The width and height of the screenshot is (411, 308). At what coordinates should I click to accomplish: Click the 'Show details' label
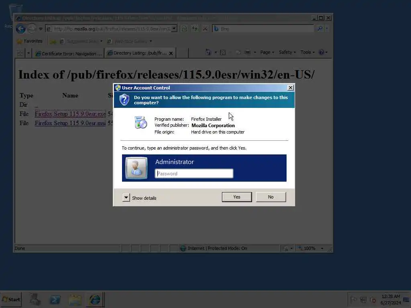click(144, 198)
